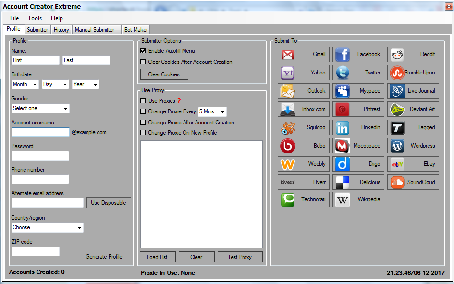This screenshot has height=284, width=454.
Task: Expand the Year birthdate dropdown
Action: [x=86, y=84]
